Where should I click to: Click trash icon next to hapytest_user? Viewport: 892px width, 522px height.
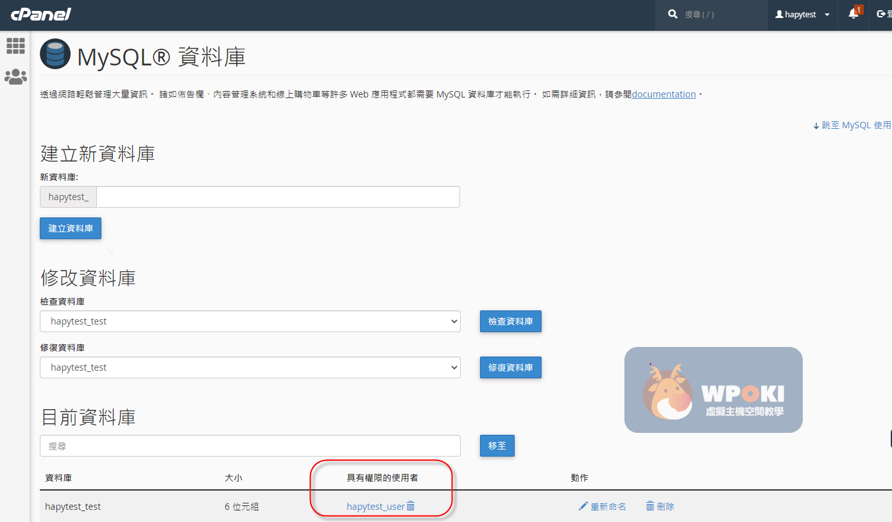(411, 506)
